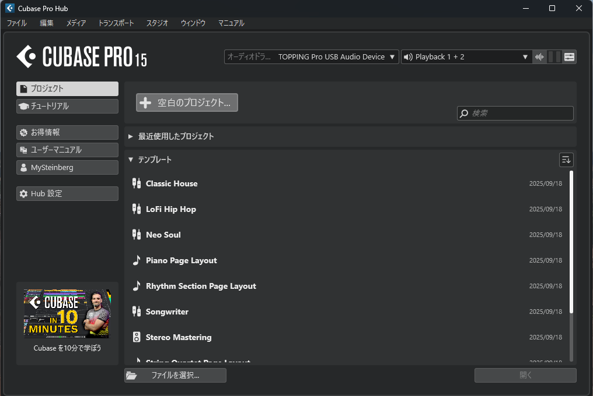The width and height of the screenshot is (593, 396).
Task: Select the プロジェクト section in sidebar
Action: tap(67, 89)
